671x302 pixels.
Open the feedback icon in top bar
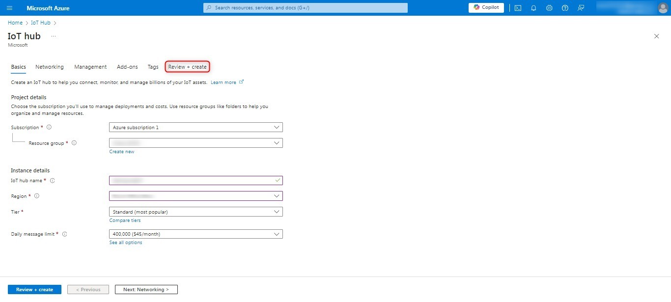(x=581, y=8)
